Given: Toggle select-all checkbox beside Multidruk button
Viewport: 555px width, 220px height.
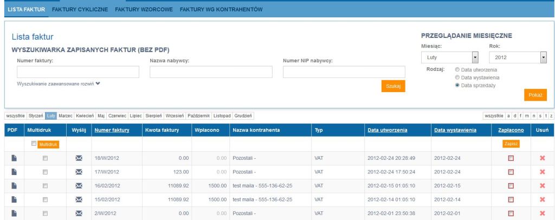Looking at the screenshot, I should [x=34, y=144].
